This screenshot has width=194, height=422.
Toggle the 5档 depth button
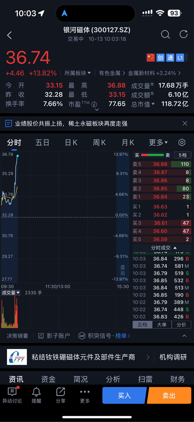click(x=182, y=155)
